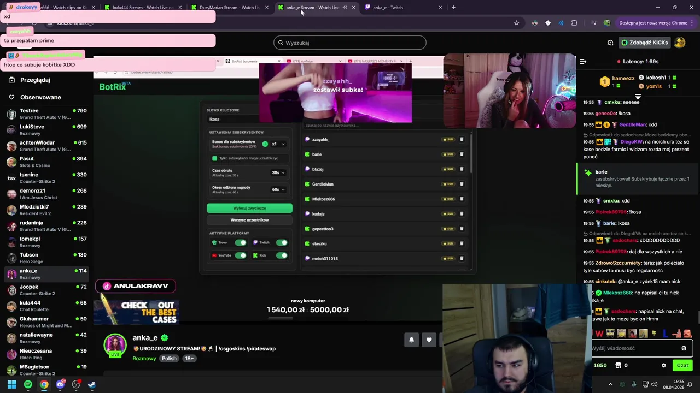The width and height of the screenshot is (700, 393).
Task: Toggle Trovo platform switch
Action: click(x=240, y=242)
